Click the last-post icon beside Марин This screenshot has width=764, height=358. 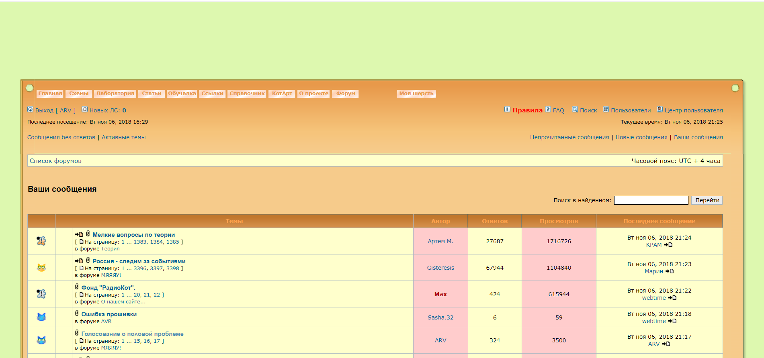coord(670,271)
